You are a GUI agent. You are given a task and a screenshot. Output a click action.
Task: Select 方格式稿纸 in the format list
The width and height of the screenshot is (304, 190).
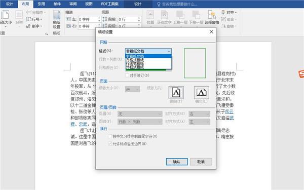tap(148, 60)
